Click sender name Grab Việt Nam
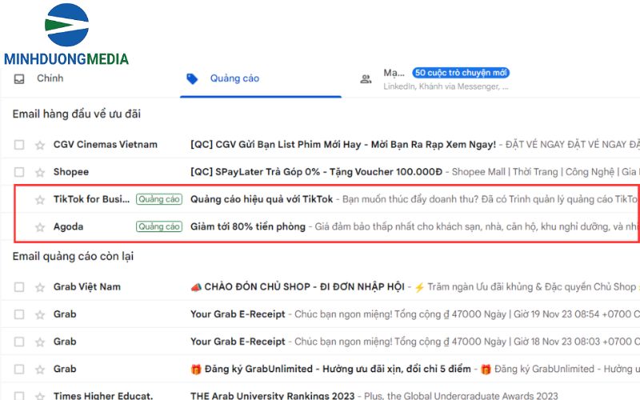This screenshot has height=400, width=640. pyautogui.click(x=87, y=287)
